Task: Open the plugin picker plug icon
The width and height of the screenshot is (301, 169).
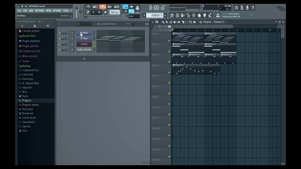Action: pyautogui.click(x=205, y=15)
